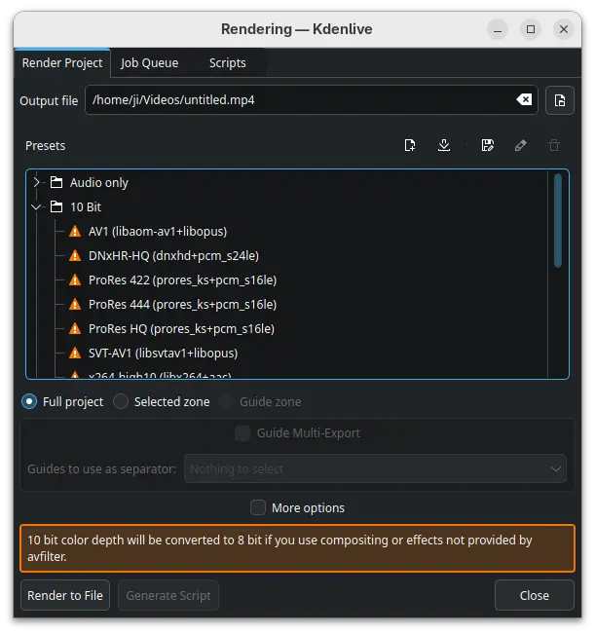
Task: Create a new render preset
Action: (x=410, y=146)
